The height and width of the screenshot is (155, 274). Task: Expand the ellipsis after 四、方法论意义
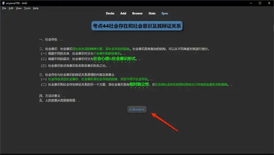pos(65,96)
